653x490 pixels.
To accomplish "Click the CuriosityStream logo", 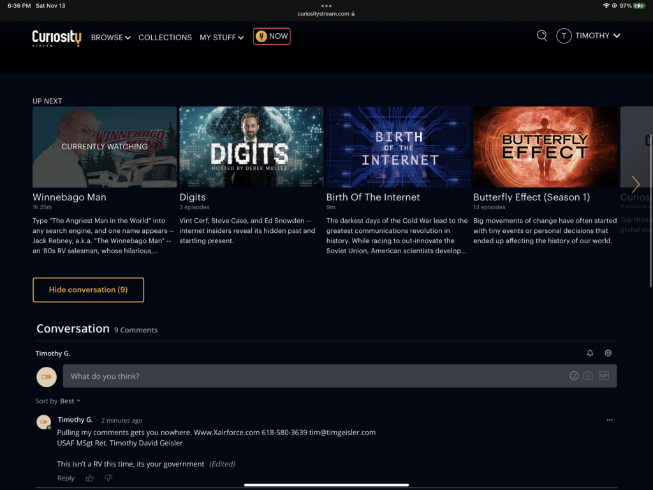I will point(57,38).
